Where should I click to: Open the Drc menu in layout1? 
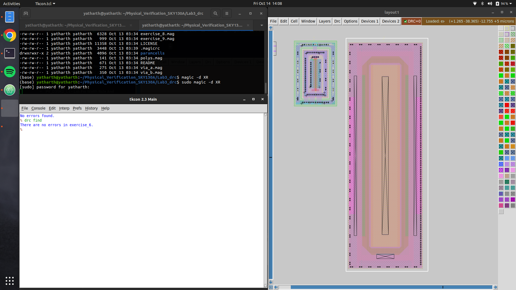337,21
